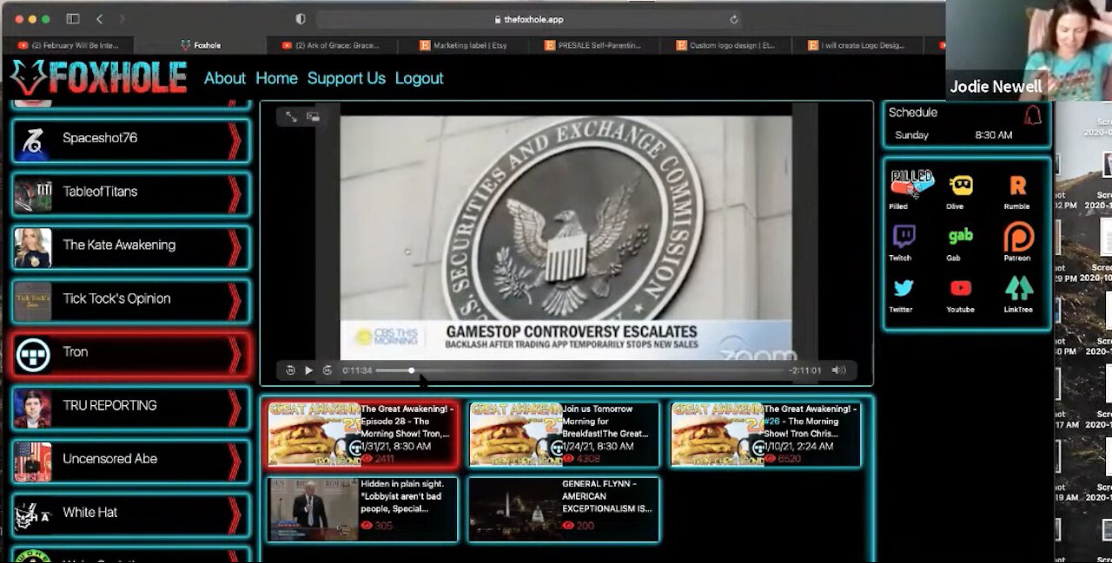Viewport: 1112px width, 563px height.
Task: Expand Uncensored Abe red chevron
Action: (235, 462)
